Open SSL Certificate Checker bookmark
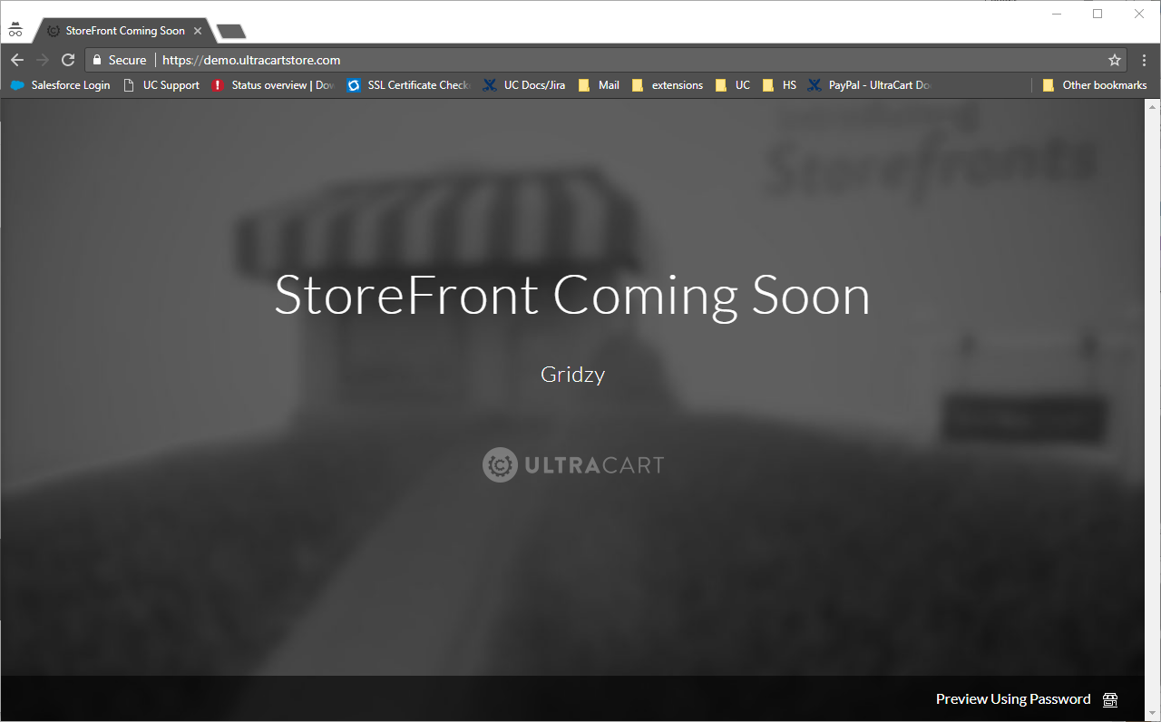This screenshot has width=1161, height=722. point(409,85)
